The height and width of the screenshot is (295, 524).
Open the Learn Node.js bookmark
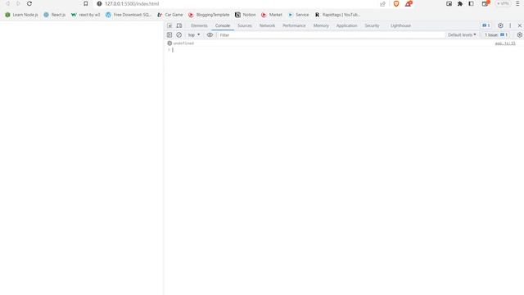[21, 15]
